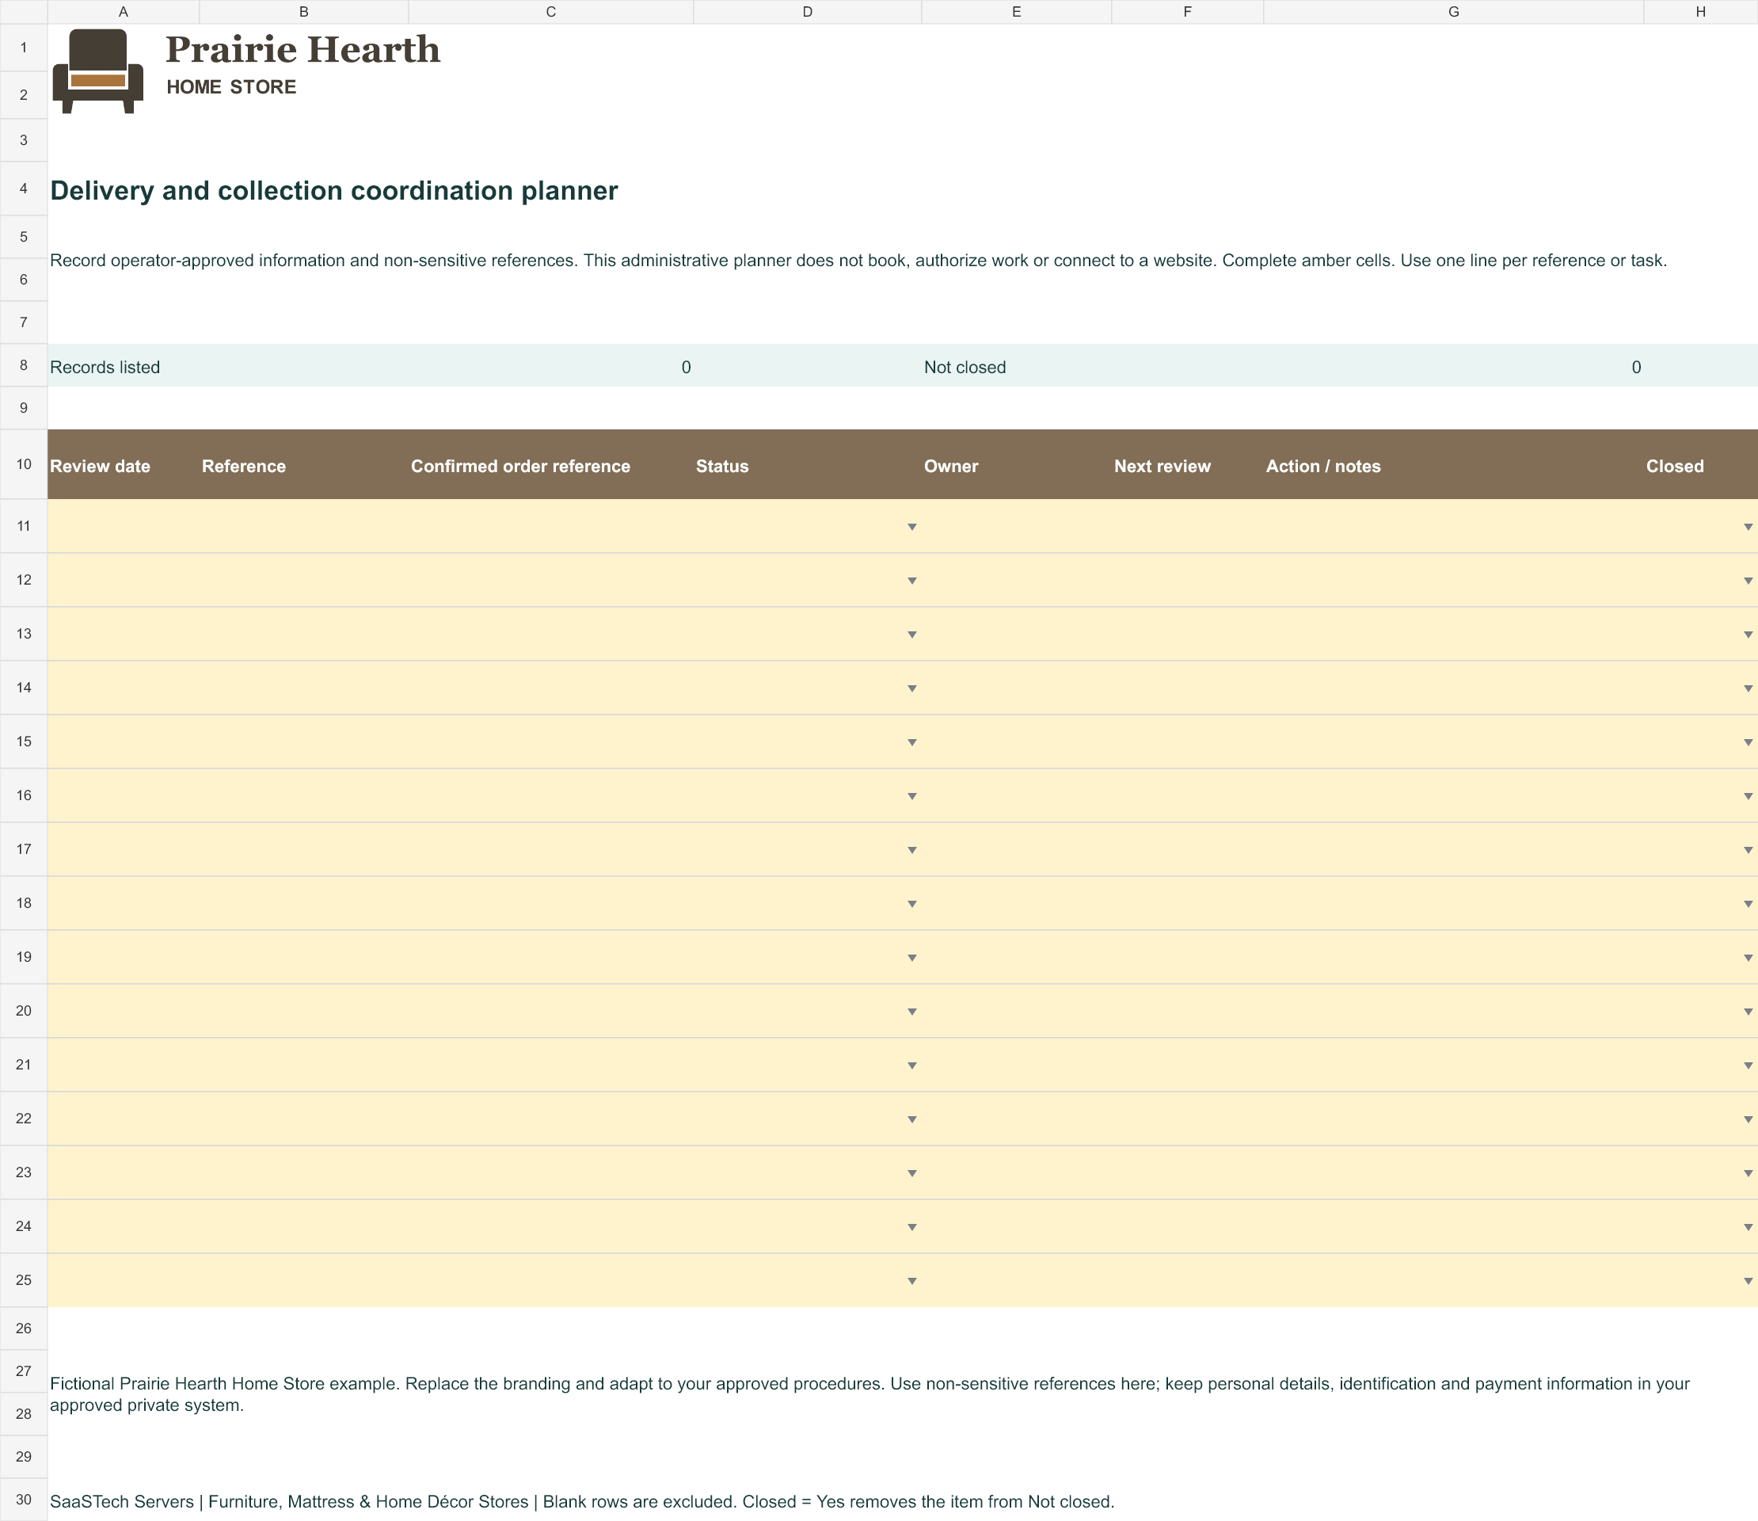Click the Status column heading

pos(722,466)
